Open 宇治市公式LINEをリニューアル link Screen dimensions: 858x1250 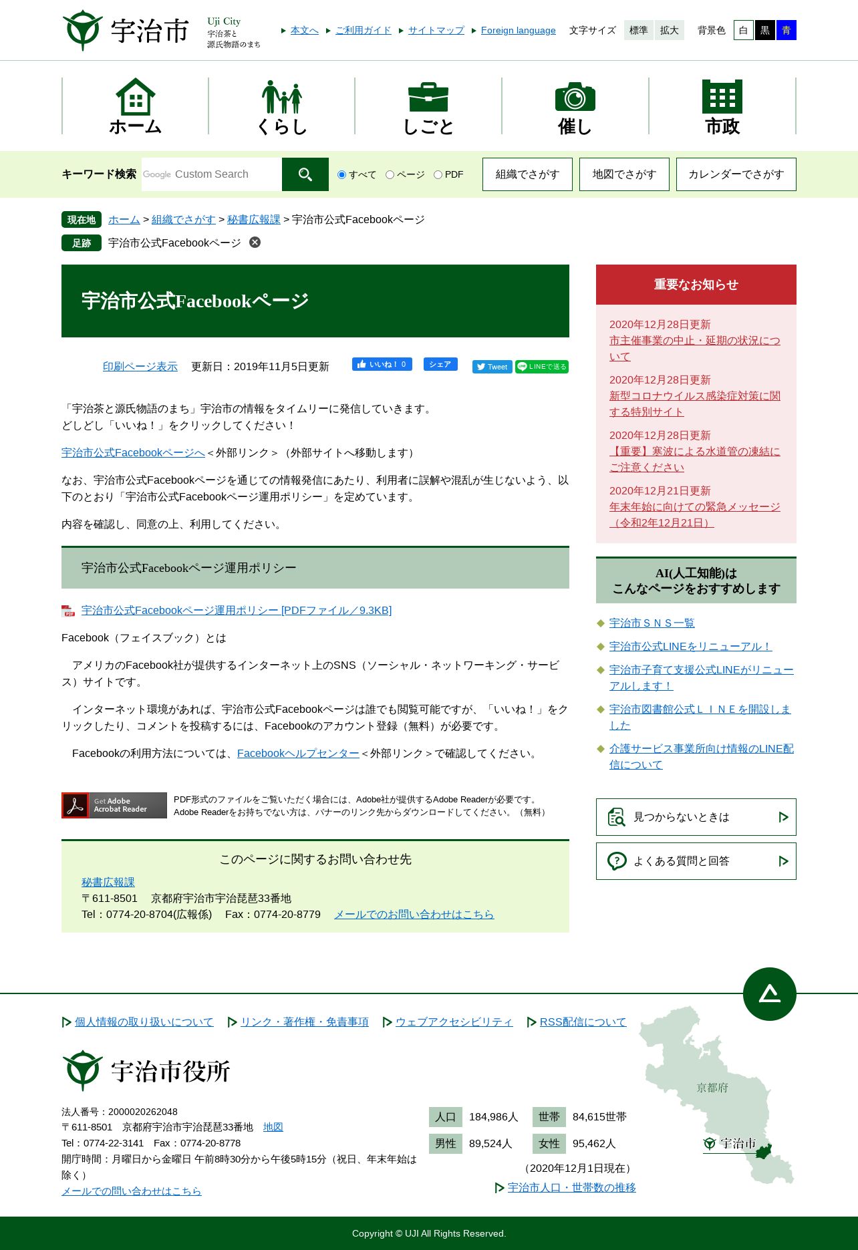pos(691,646)
